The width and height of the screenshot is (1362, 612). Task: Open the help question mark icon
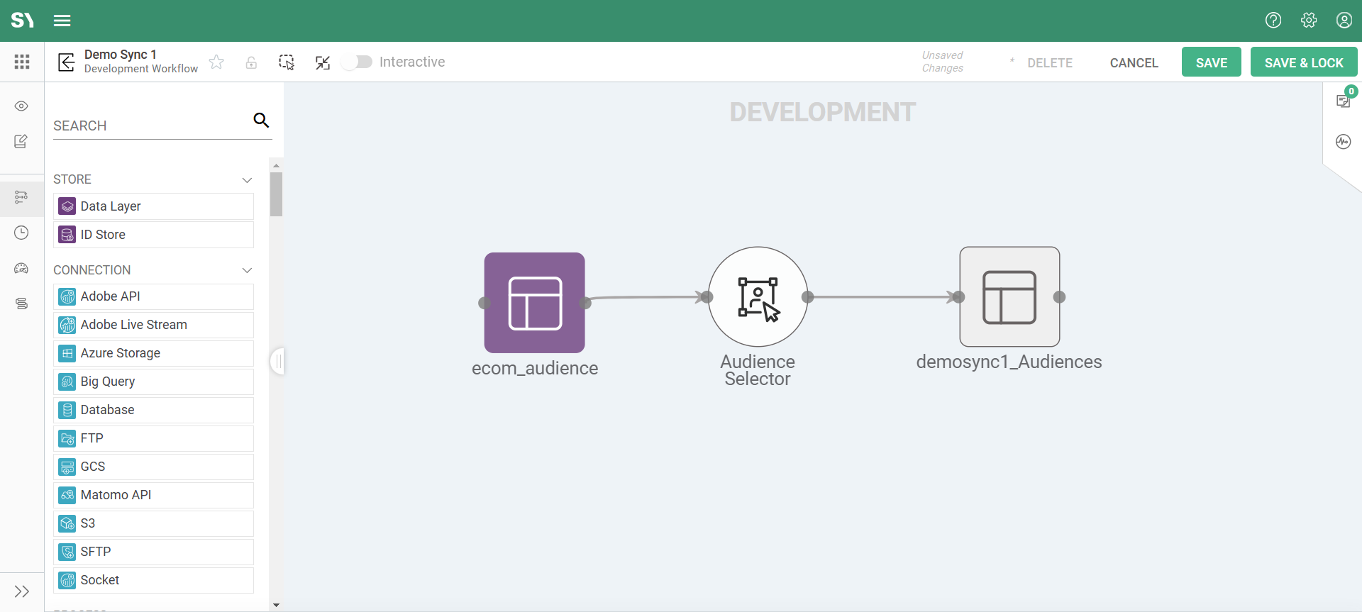(x=1273, y=21)
